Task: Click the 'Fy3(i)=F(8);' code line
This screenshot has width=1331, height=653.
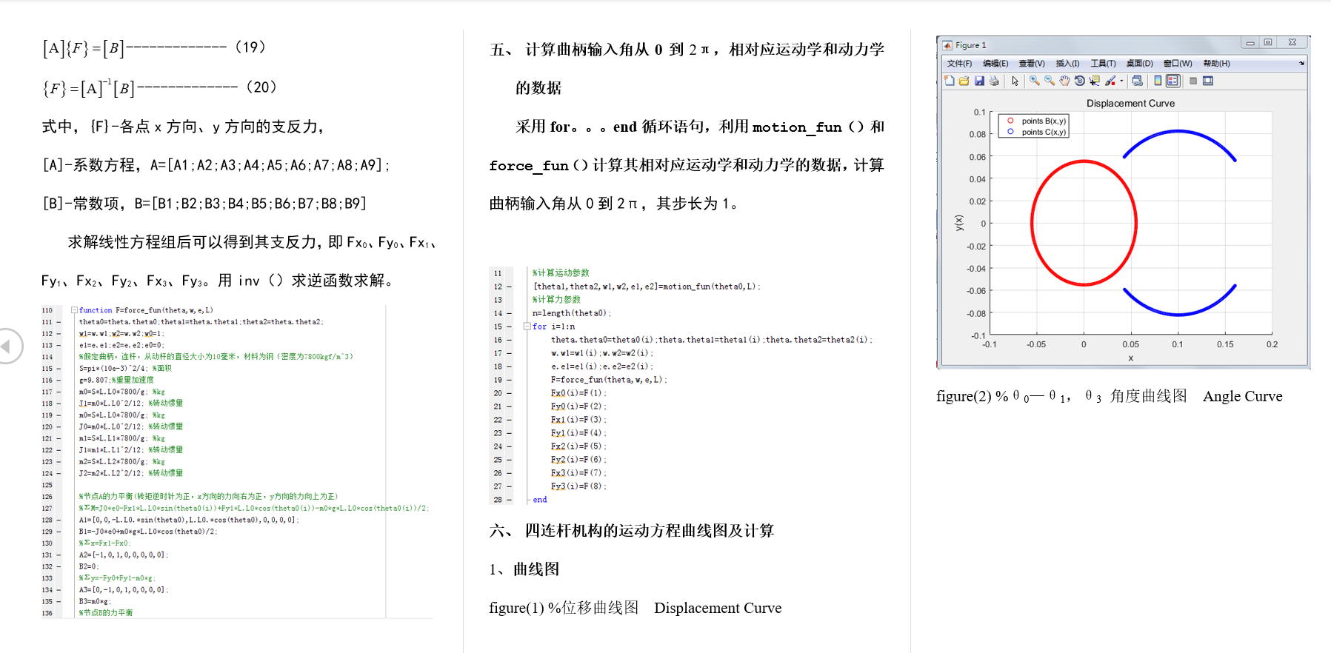Action: [x=578, y=486]
